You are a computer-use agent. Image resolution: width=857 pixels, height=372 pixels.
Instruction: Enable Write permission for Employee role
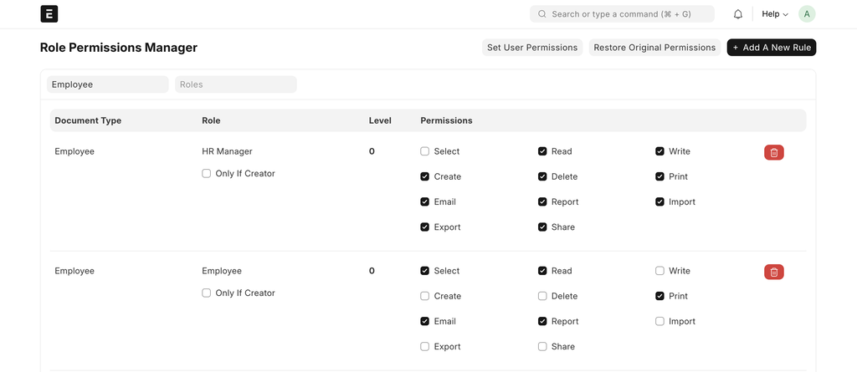click(660, 271)
